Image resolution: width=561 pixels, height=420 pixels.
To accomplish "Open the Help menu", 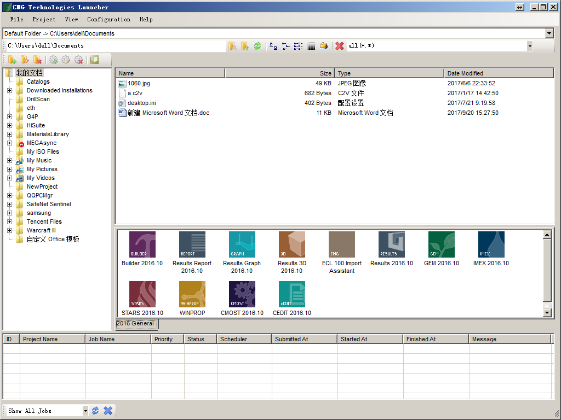I will tap(146, 19).
